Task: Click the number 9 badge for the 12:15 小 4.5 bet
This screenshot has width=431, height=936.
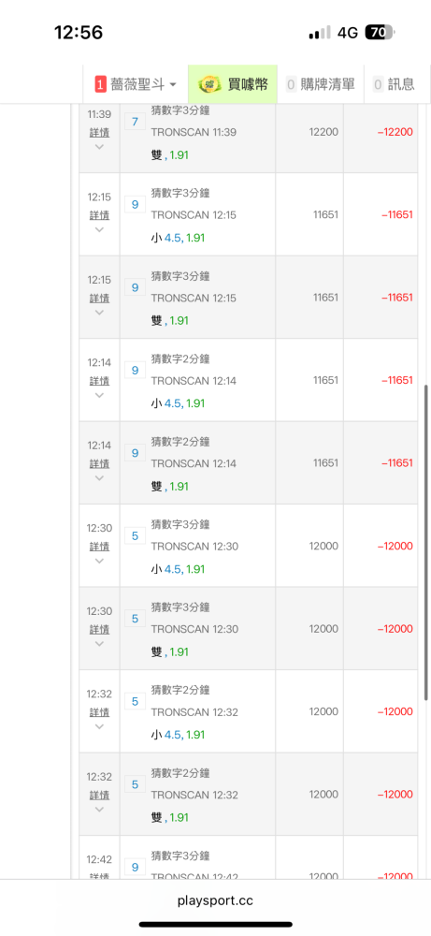Action: point(135,205)
